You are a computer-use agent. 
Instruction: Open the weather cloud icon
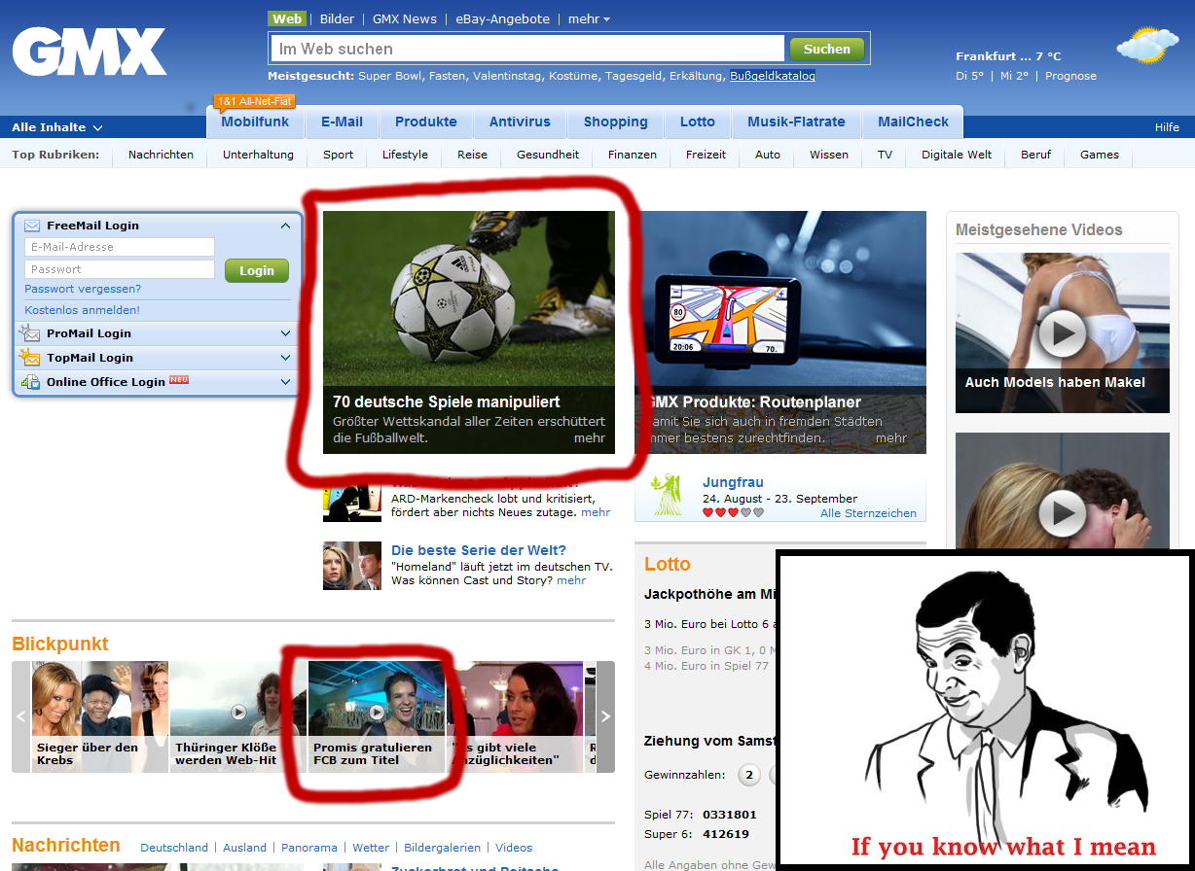(1147, 46)
